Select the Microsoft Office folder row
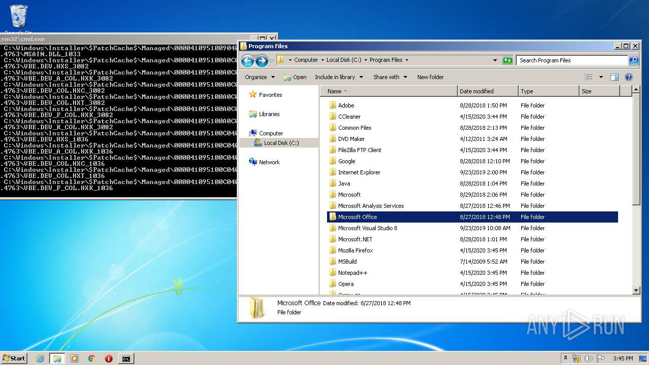 [x=473, y=217]
